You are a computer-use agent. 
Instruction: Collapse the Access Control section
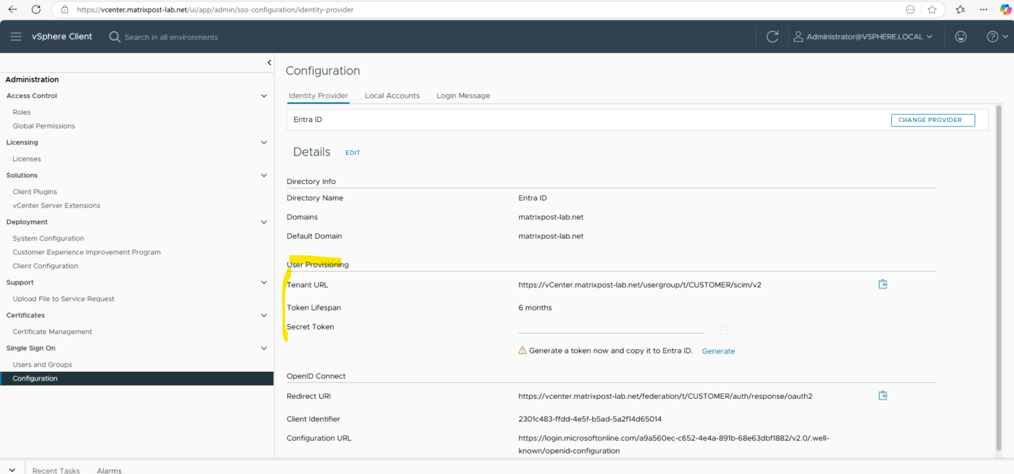[264, 96]
